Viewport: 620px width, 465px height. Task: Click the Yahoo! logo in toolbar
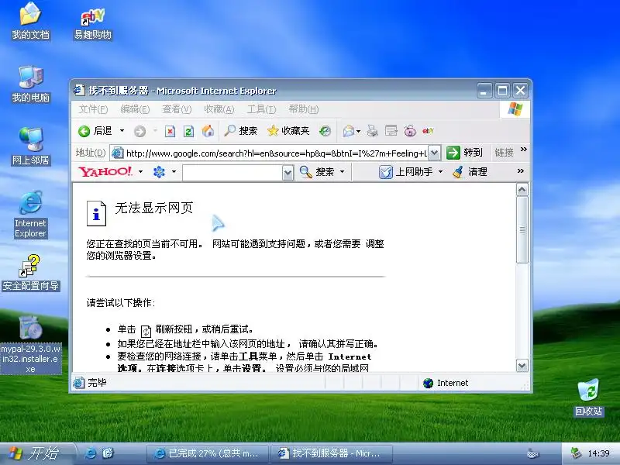click(x=105, y=171)
